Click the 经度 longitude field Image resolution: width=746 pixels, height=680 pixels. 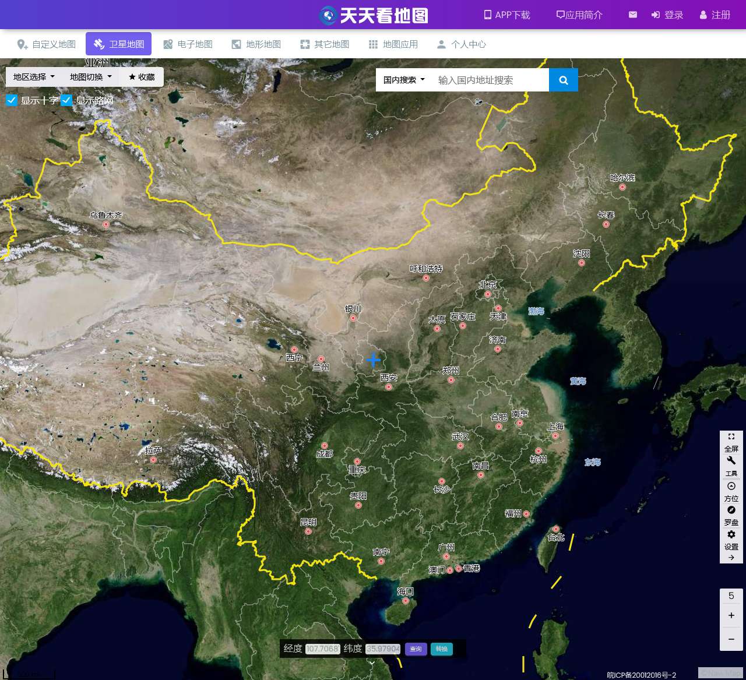(323, 649)
